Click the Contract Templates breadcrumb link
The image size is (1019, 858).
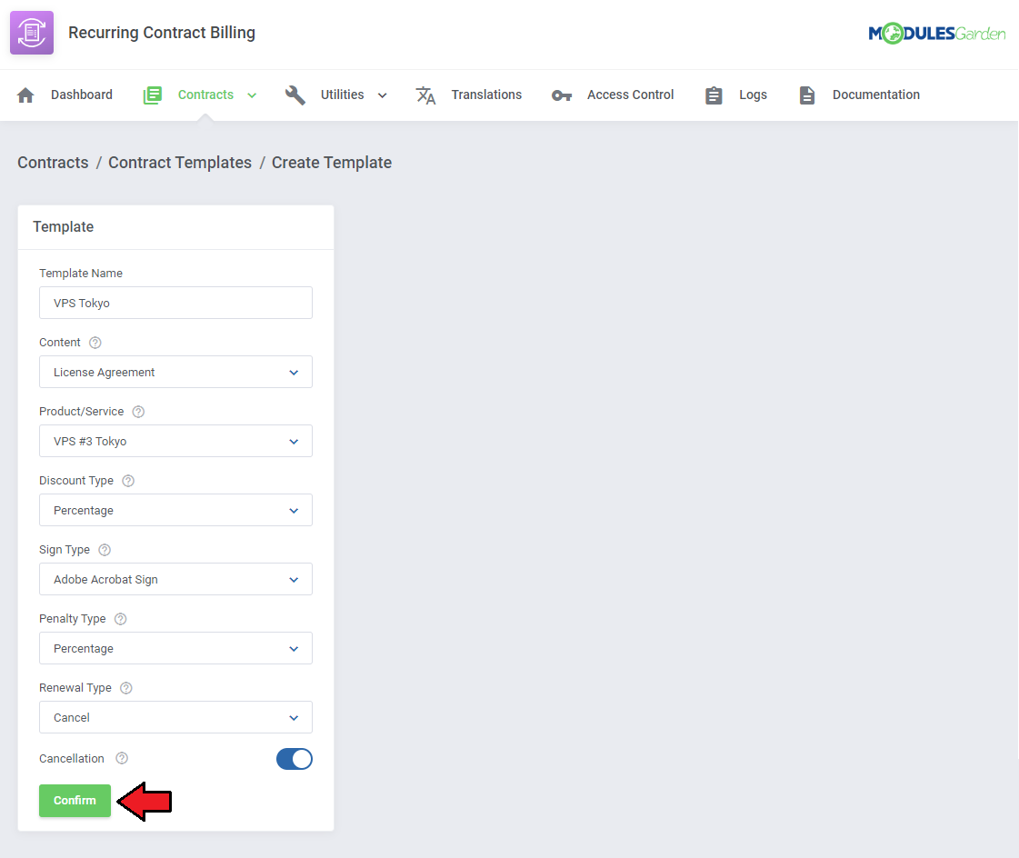pos(180,163)
